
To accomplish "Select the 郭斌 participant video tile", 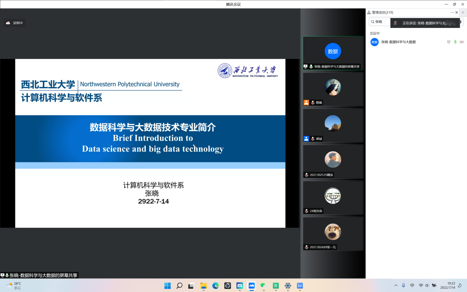I will click(x=333, y=125).
